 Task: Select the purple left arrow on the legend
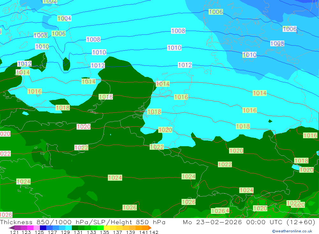tap(11, 228)
